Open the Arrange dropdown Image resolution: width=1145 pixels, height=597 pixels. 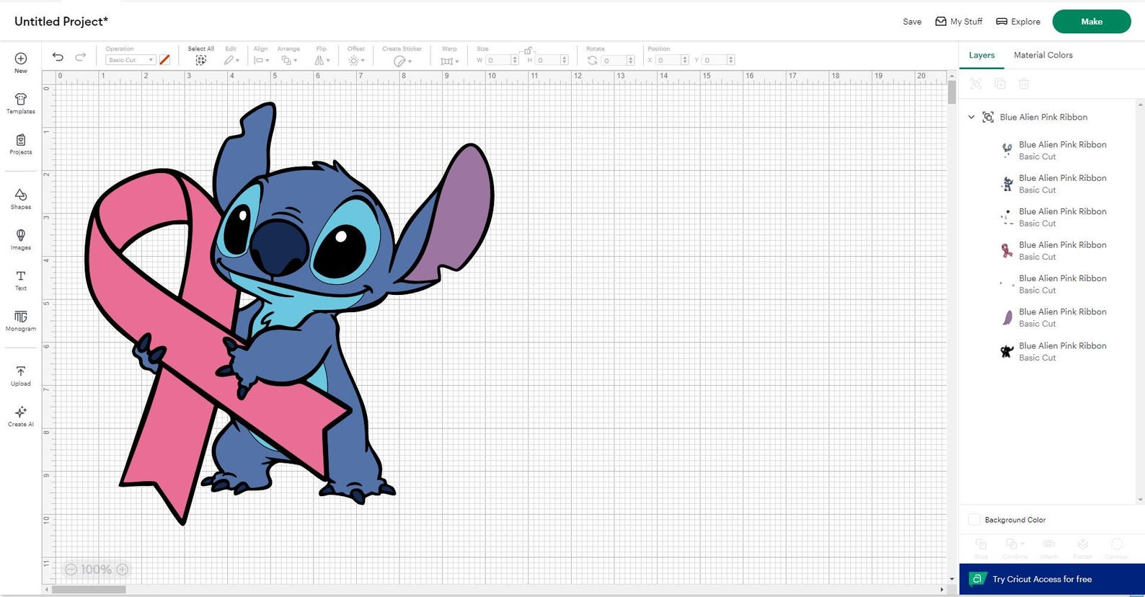click(x=288, y=61)
